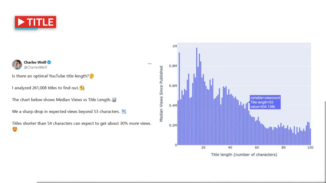Click the thinking face emoji after title length question
Screen dimensions: 326x183
point(92,76)
